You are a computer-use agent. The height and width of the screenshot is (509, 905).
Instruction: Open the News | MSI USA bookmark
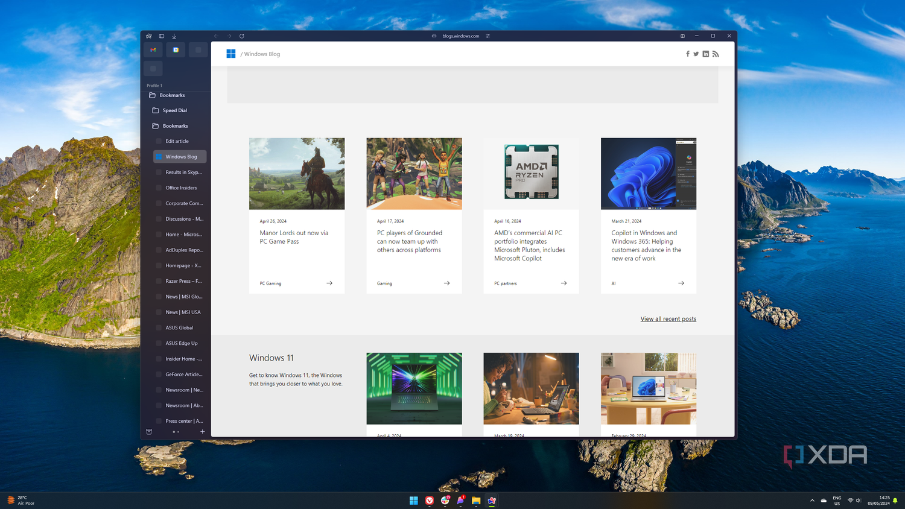(x=180, y=312)
